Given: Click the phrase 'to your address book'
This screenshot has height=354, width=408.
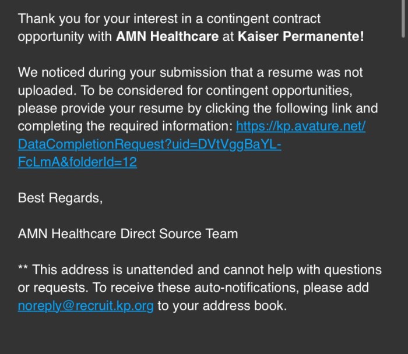Looking at the screenshot, I should tap(222, 306).
